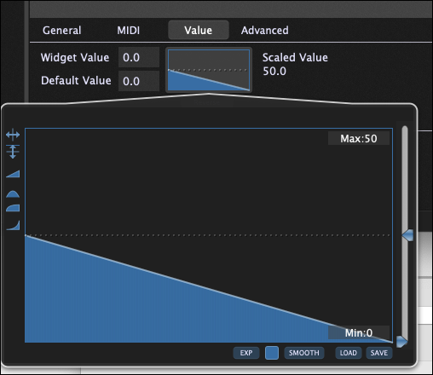
Task: Click the vertical flip arrows icon
Action: point(13,151)
